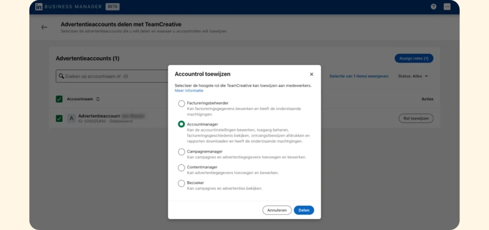Viewport: 489px width, 230px height.
Task: Expand the Status: Alles dropdown
Action: (x=413, y=76)
